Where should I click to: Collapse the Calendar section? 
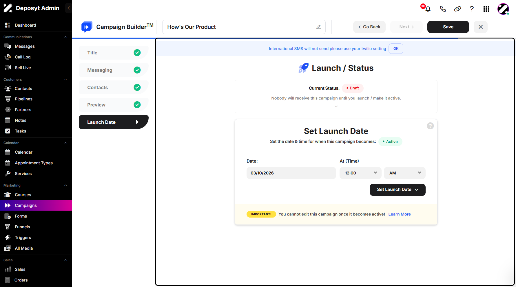65,143
